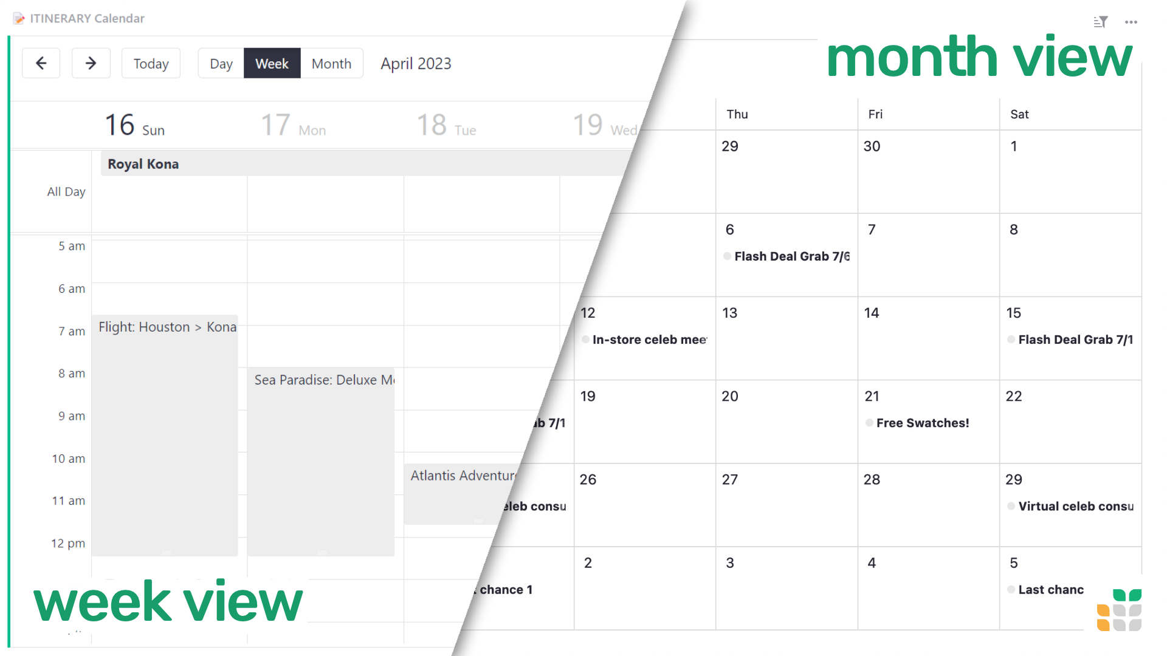Select the Week view tab
Image resolution: width=1167 pixels, height=656 pixels.
click(x=272, y=63)
